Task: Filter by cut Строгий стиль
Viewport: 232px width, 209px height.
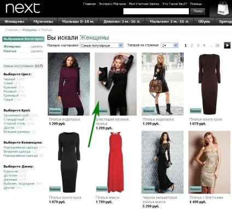Action: [x=14, y=123]
